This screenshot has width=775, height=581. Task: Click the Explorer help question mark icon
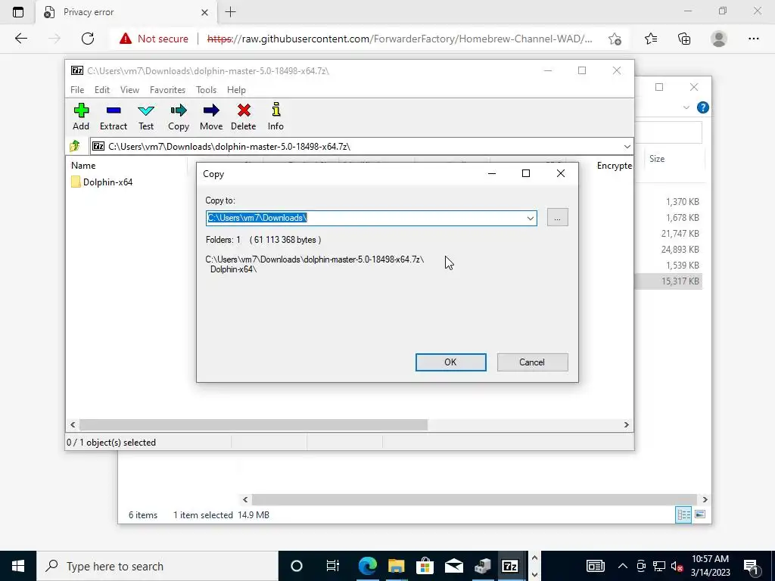pyautogui.click(x=702, y=107)
